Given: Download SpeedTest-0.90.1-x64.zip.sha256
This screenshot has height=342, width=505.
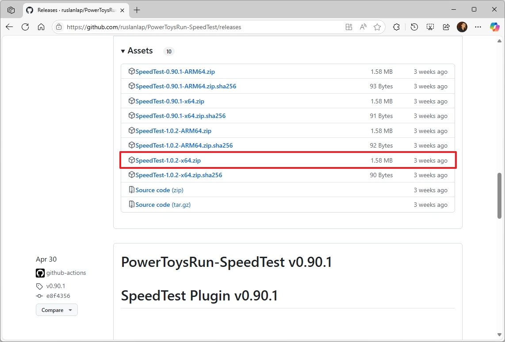Looking at the screenshot, I should coord(180,116).
